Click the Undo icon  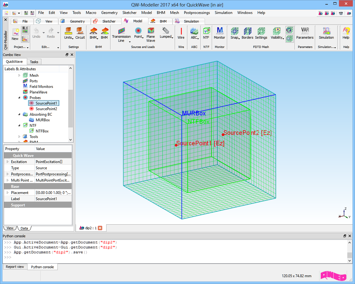(36, 33)
